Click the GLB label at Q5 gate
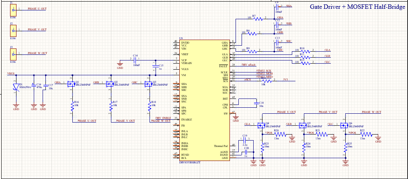 (x=289, y=124)
